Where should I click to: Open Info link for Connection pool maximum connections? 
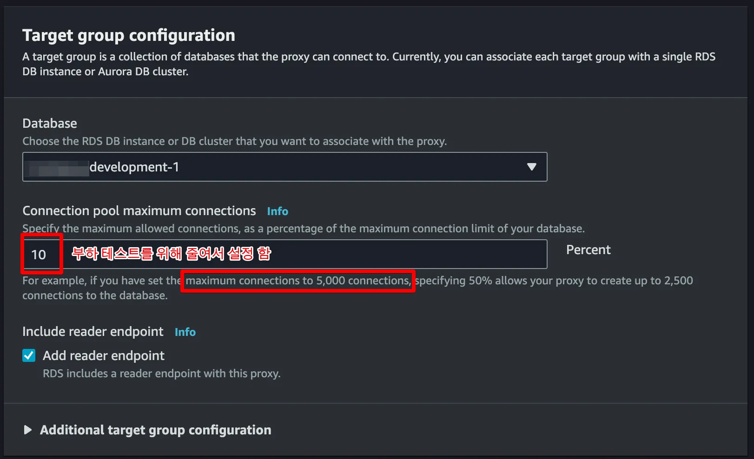click(x=278, y=211)
